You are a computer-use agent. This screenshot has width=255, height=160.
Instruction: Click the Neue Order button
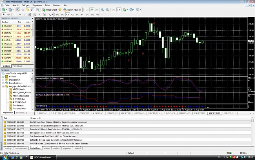(50, 10)
